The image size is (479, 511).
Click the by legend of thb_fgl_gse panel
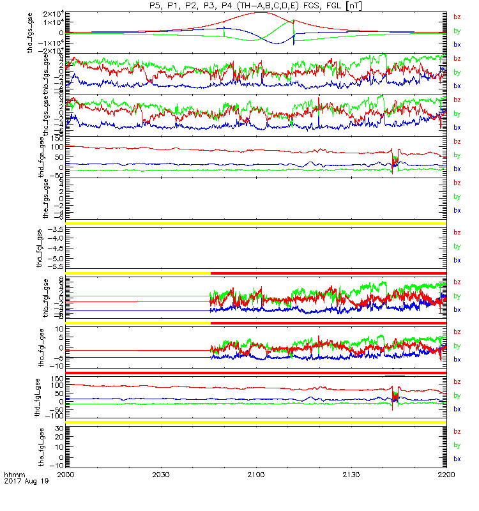point(457,296)
